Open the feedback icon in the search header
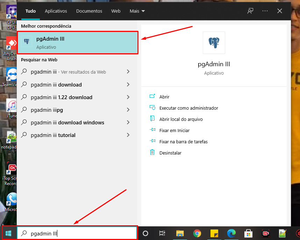300x240 pixels. pos(250,11)
